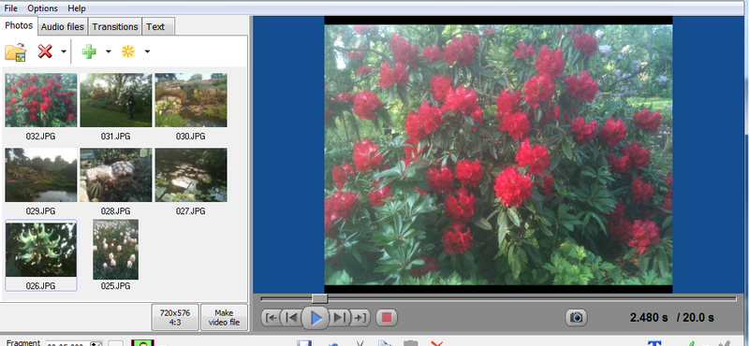Select the 031.JPG thumbnail
749x346 pixels.
[x=115, y=100]
